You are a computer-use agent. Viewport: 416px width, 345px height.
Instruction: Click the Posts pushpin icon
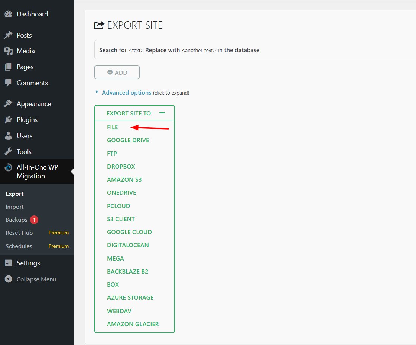[9, 35]
